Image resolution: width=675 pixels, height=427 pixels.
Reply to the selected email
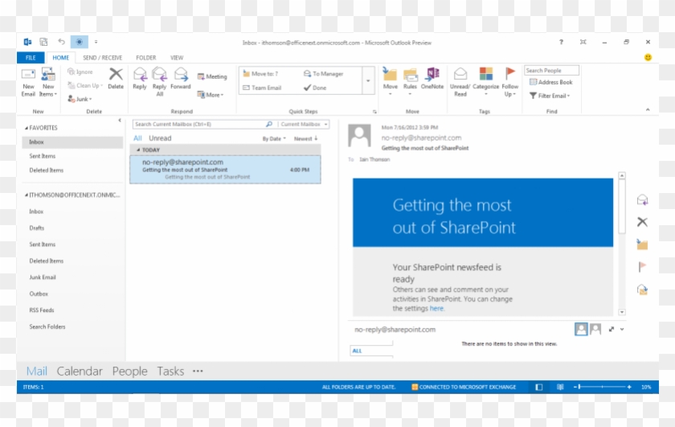(x=140, y=79)
